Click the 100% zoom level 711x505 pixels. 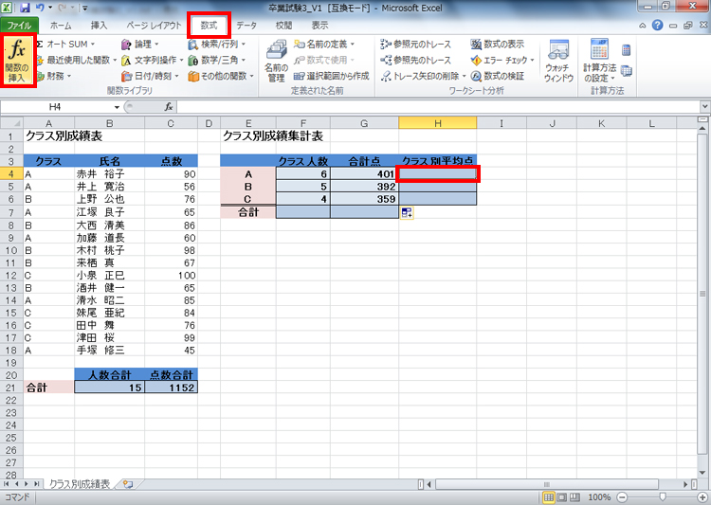coord(598,497)
